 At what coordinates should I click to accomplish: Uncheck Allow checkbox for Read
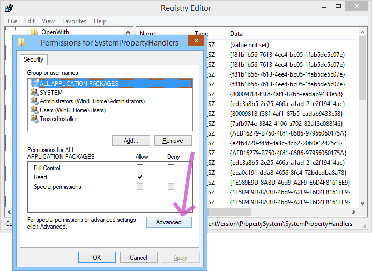(140, 177)
